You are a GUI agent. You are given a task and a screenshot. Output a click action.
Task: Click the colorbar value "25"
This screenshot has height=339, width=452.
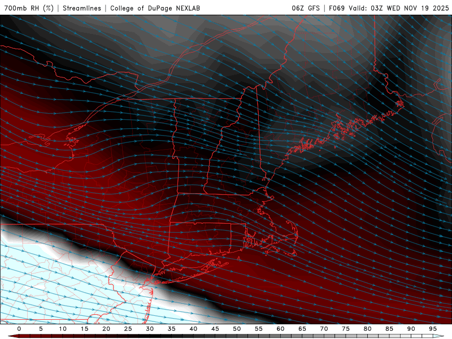click(x=128, y=329)
